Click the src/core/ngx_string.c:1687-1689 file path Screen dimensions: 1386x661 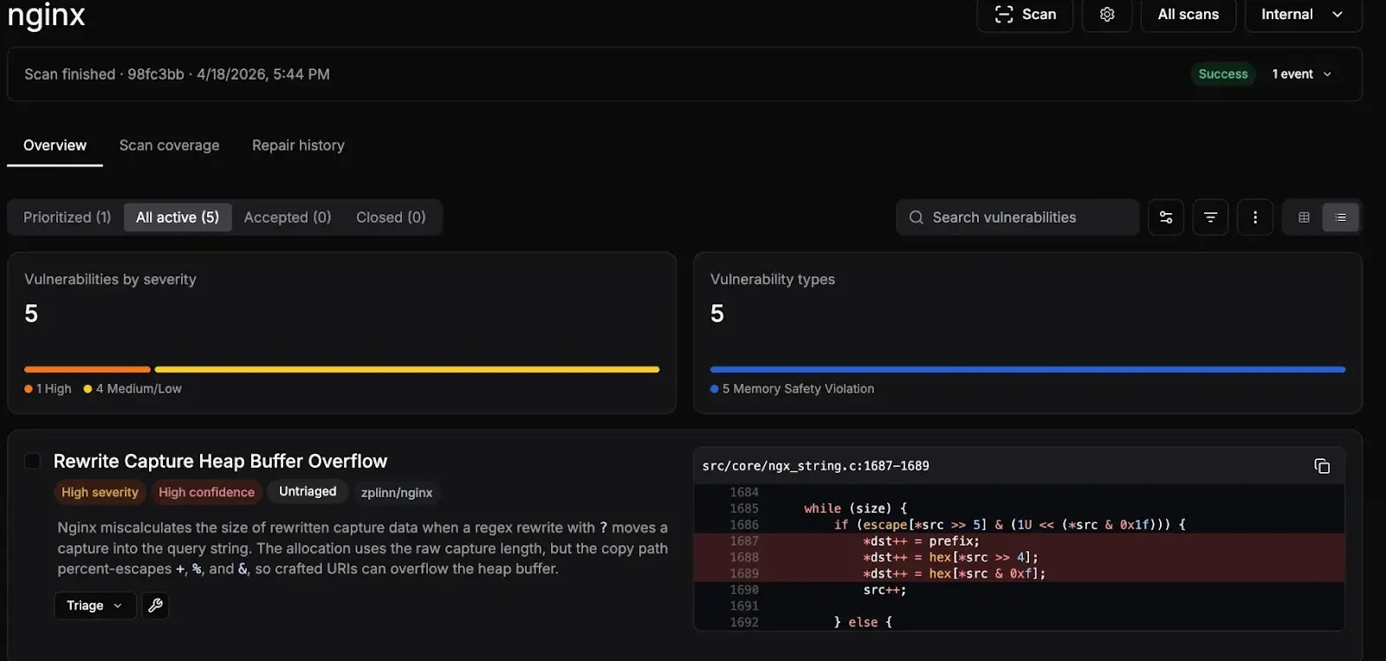point(815,466)
